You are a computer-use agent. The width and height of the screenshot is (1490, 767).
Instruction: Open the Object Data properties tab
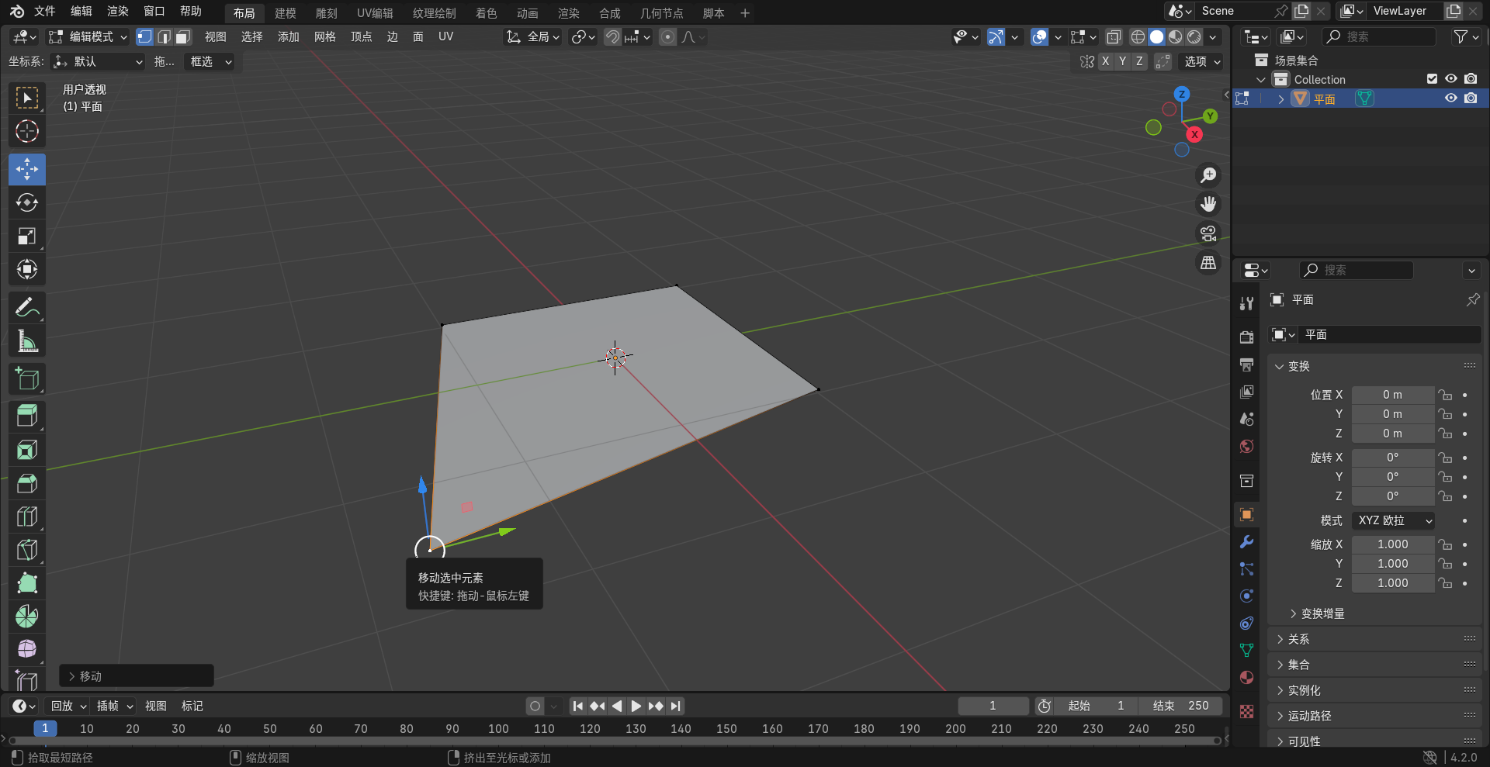[x=1246, y=651]
